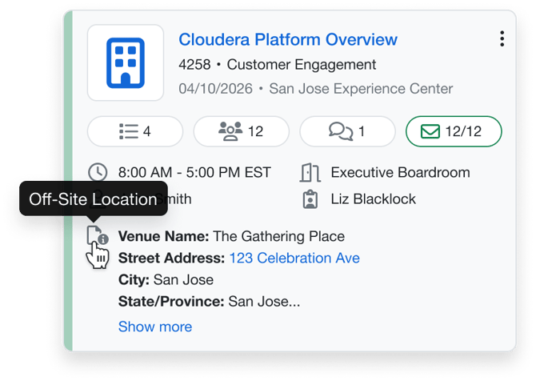Open the three-dot options menu

502,39
